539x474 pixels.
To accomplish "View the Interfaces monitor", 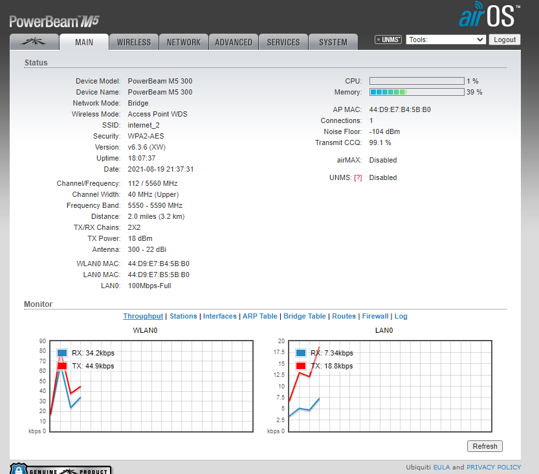I will 219,316.
